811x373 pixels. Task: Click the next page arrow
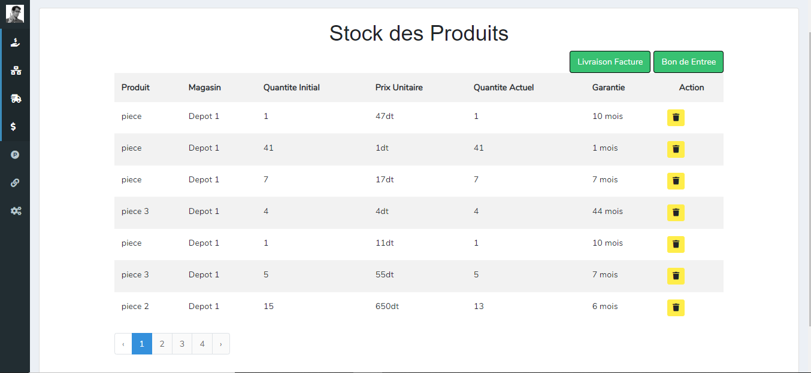pos(220,344)
